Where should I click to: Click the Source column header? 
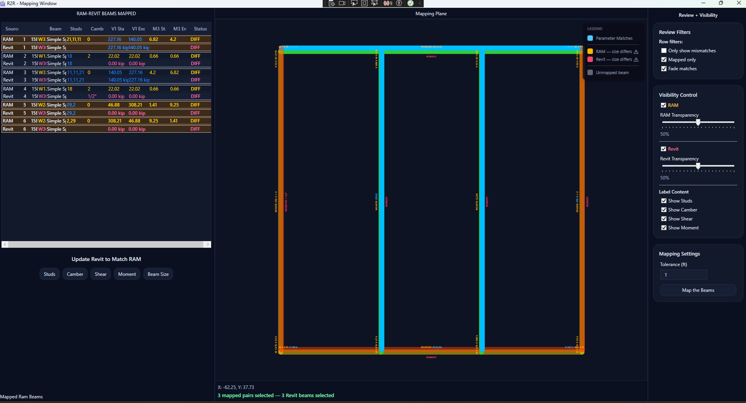click(x=12, y=29)
